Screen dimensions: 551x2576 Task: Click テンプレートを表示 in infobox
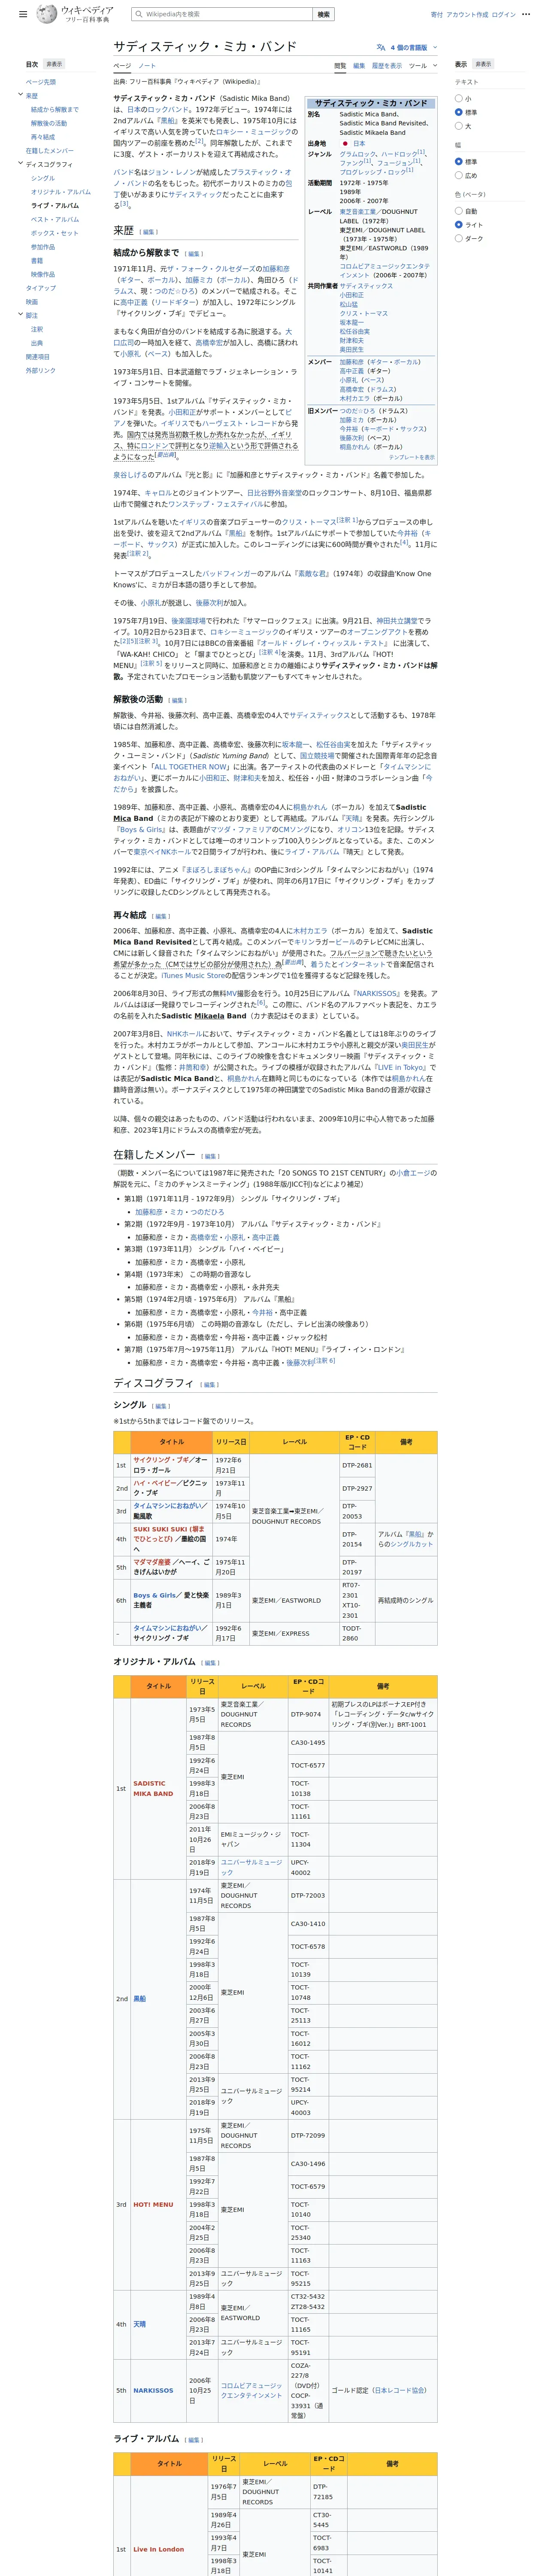pos(412,457)
